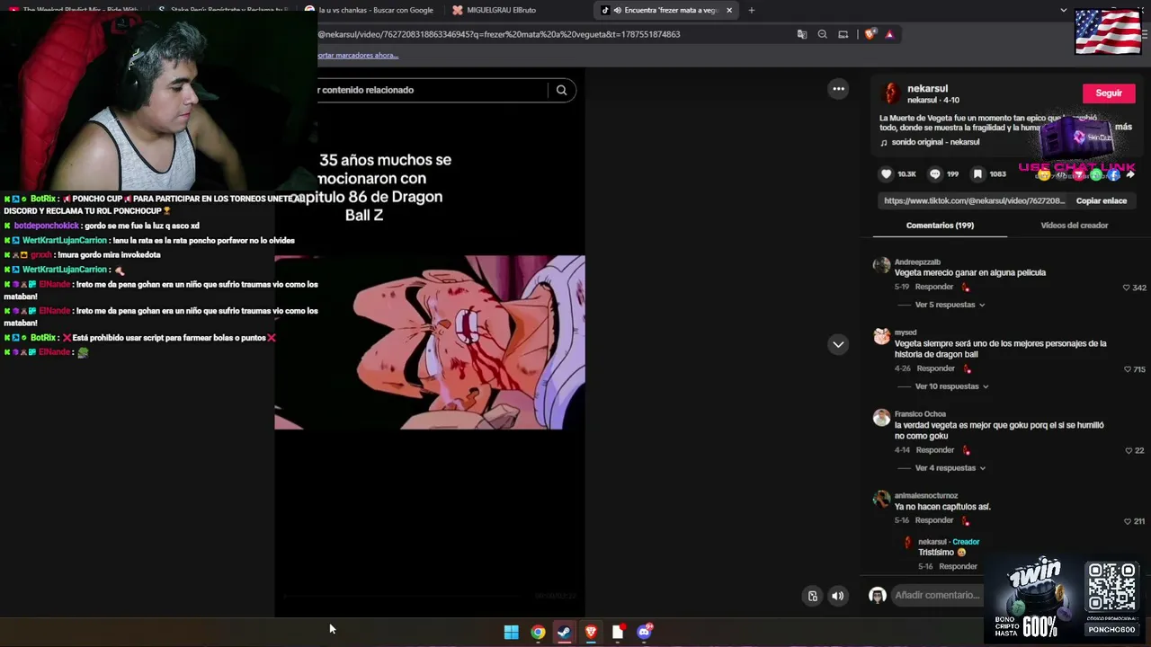This screenshot has height=647, width=1151.
Task: Open the tab search dropdown arrow
Action: click(x=1064, y=10)
